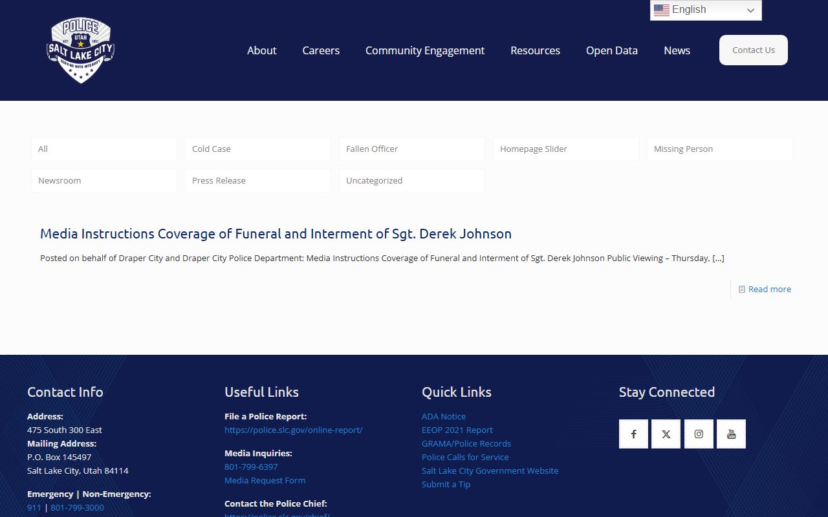Viewport: 828px width, 517px height.
Task: Click the Quick Links heading
Action: tap(457, 392)
